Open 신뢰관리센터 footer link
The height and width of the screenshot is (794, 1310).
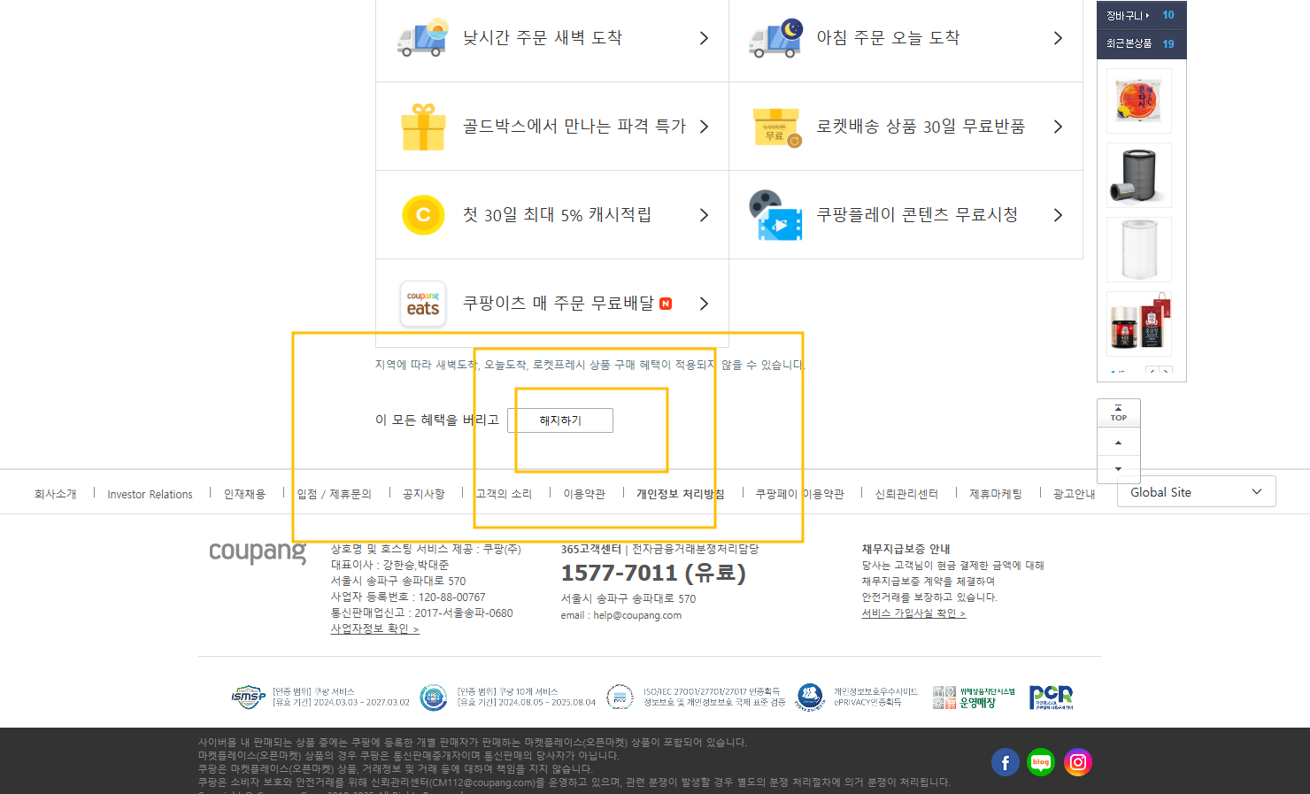(x=906, y=494)
